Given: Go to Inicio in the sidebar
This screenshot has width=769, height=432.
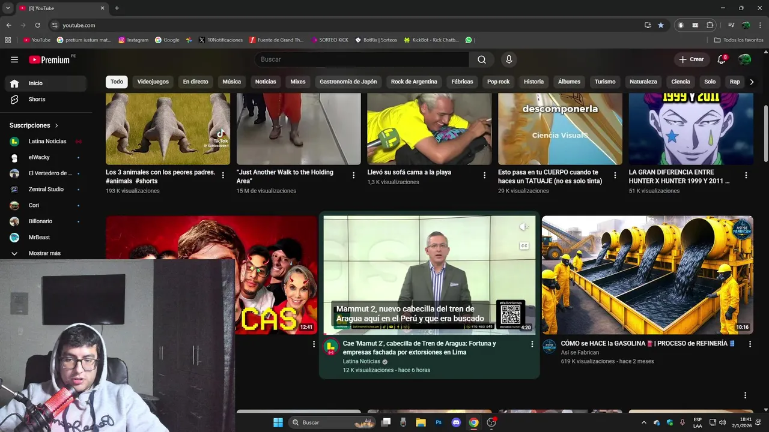Looking at the screenshot, I should (x=46, y=83).
